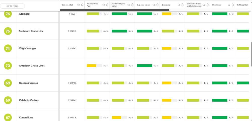252x121 pixels.
Task: Click Cunard Line cost $ 2927.08
Action: pyautogui.click(x=72, y=117)
